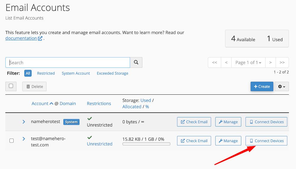Connect Devices for nameherotest
The image size is (296, 169).
tap(266, 122)
